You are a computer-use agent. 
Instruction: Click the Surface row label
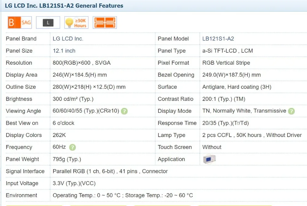coord(167,87)
